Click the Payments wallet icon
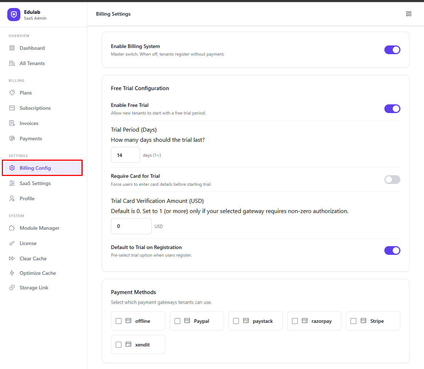Screen dimensions: 424x369 tap(11, 139)
